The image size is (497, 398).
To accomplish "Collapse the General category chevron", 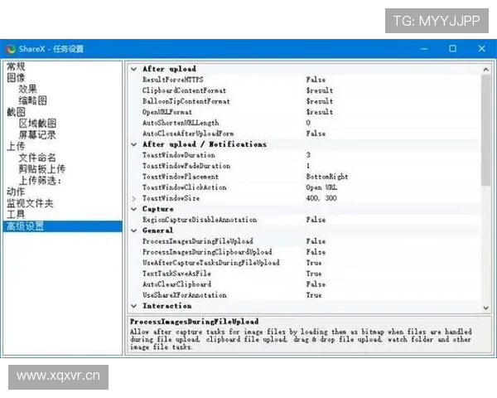I will click(x=135, y=231).
